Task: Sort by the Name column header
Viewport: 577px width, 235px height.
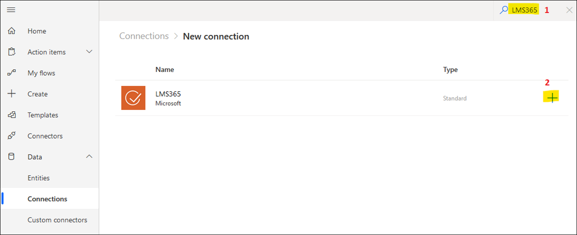Action: [x=165, y=69]
